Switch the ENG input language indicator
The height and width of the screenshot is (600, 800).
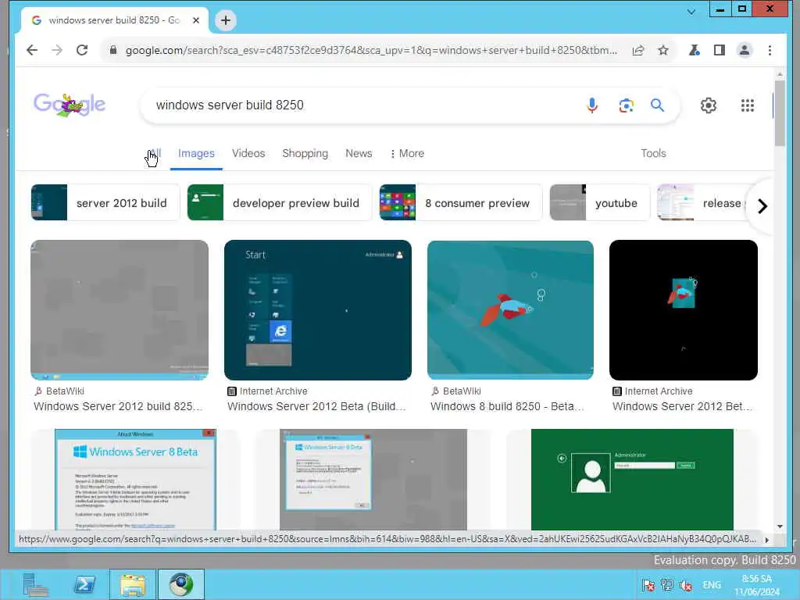(x=712, y=585)
